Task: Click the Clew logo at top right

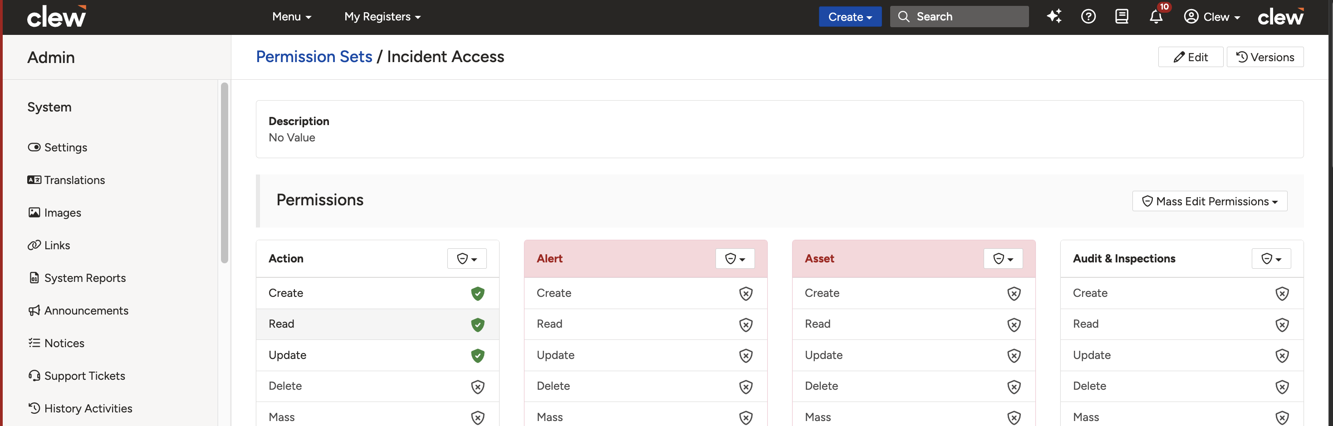Action: (1281, 17)
